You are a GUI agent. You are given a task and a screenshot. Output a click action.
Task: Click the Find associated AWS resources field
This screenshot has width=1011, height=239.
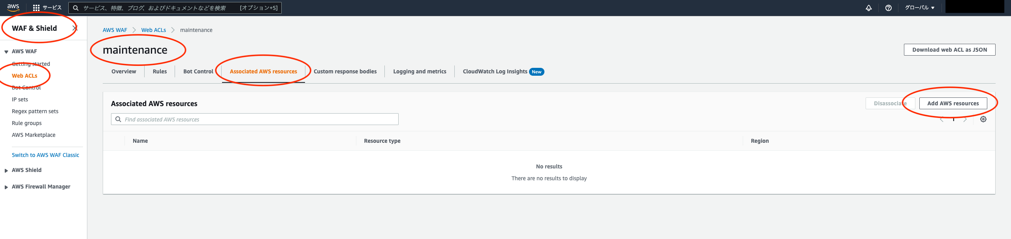[x=255, y=119]
